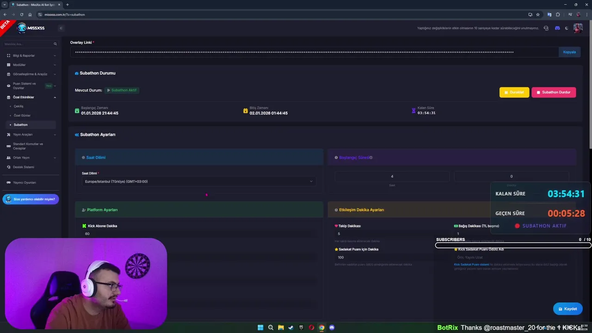Bookmark this page with star icon
592x333 pixels.
(x=538, y=14)
